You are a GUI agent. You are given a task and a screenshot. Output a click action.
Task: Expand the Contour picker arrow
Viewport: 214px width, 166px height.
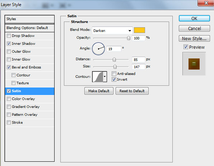(x=105, y=77)
